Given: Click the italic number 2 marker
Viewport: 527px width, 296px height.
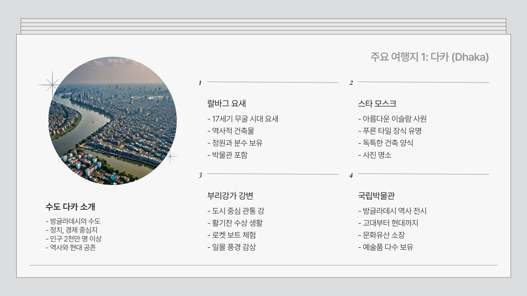Looking at the screenshot, I should [x=351, y=83].
